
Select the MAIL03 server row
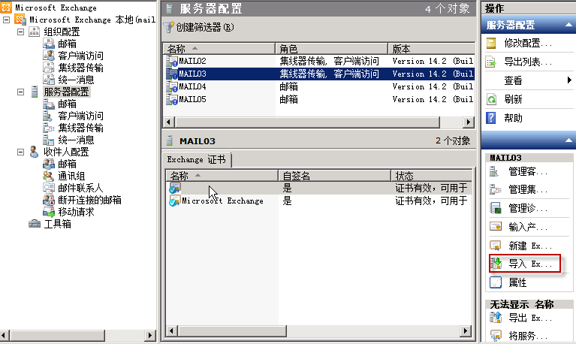319,74
